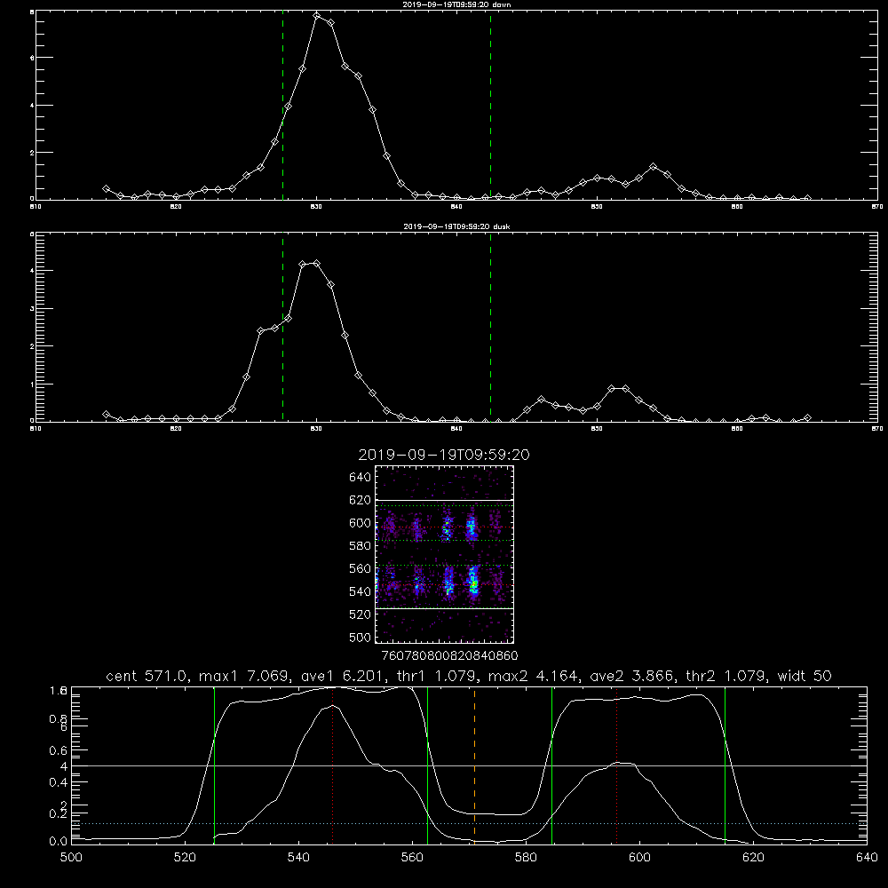
Task: Click the green vertical line near 563 in bottom plot
Action: [428, 765]
